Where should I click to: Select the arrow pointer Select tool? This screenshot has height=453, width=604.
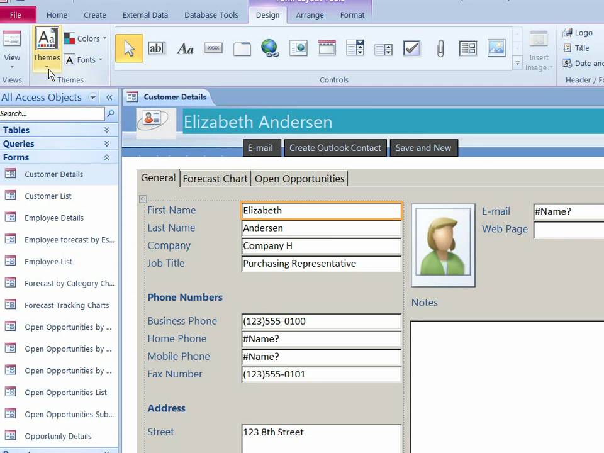[129, 48]
